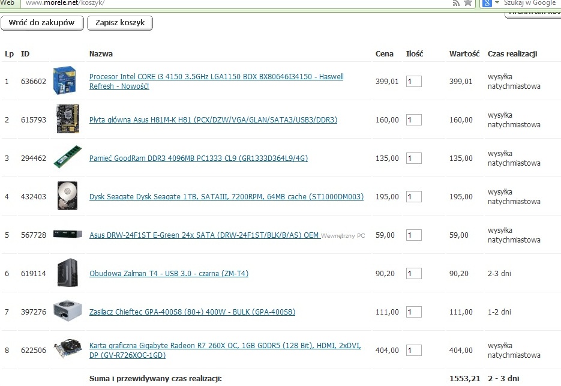Edit quantity field for Asus DRW drive
Image resolution: width=561 pixels, height=386 pixels.
point(413,235)
